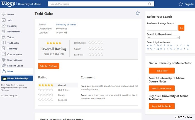Click the Study Abroad globe icon

[4, 60]
